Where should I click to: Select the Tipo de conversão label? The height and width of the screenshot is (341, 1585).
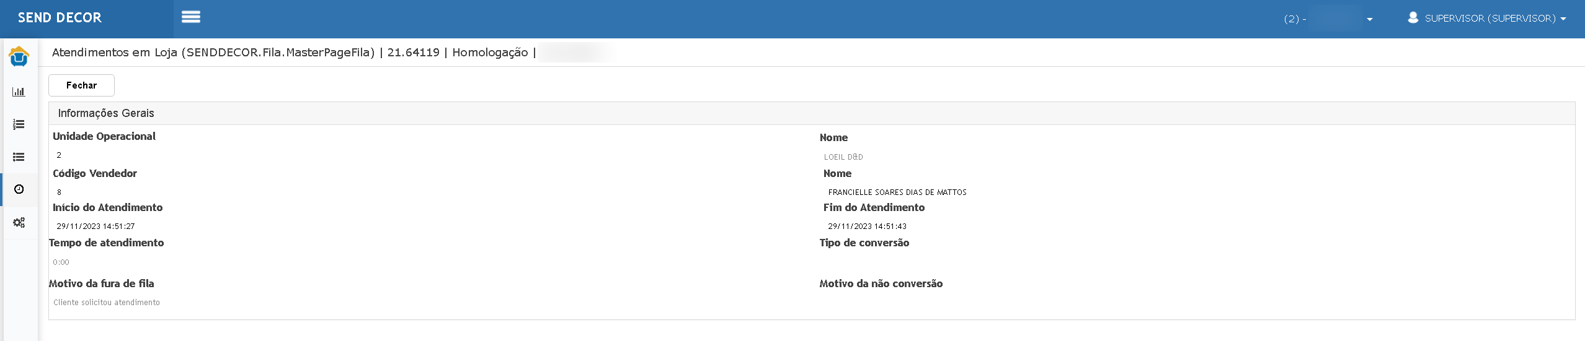coord(864,243)
